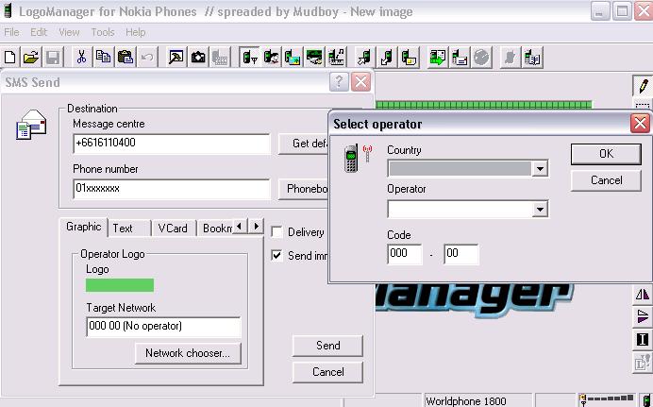The height and width of the screenshot is (407, 653).
Task: Click the Target Network field
Action: coord(163,326)
